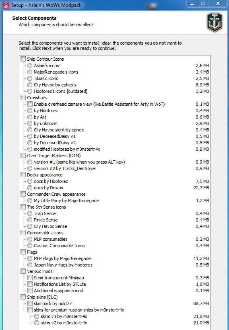This screenshot has height=330, width=229.
Task: Click the installer app icon in title bar
Action: pyautogui.click(x=6, y=5)
